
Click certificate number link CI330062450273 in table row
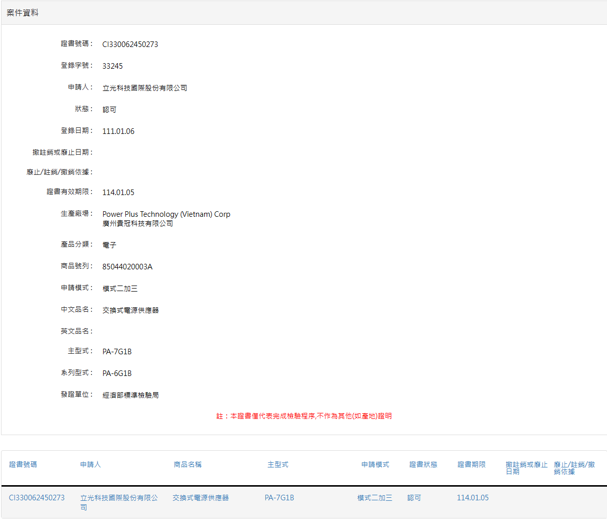pyautogui.click(x=37, y=498)
